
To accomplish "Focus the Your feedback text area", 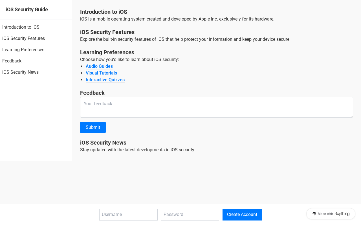I will 216,107.
